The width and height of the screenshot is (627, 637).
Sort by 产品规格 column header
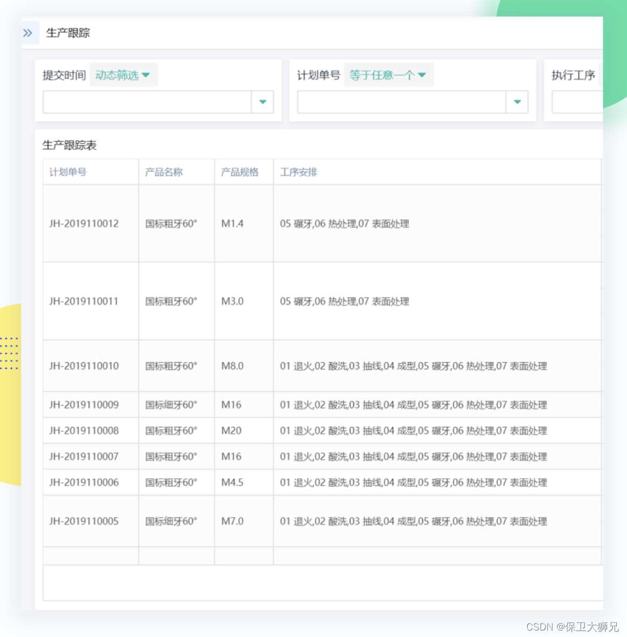click(240, 172)
